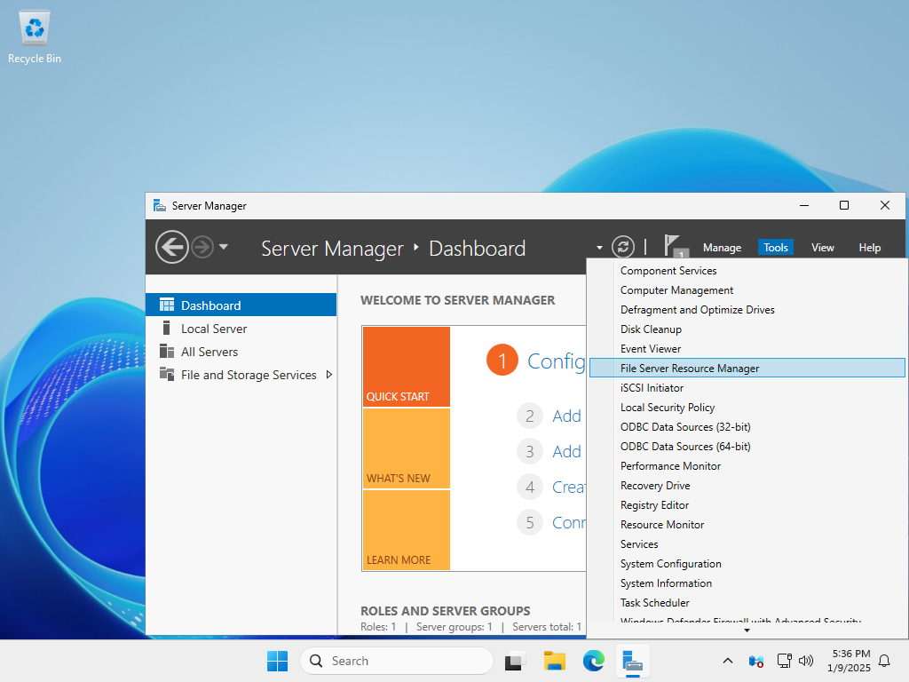The height and width of the screenshot is (682, 909).
Task: Show hidden tray icons chevron
Action: [x=728, y=661]
